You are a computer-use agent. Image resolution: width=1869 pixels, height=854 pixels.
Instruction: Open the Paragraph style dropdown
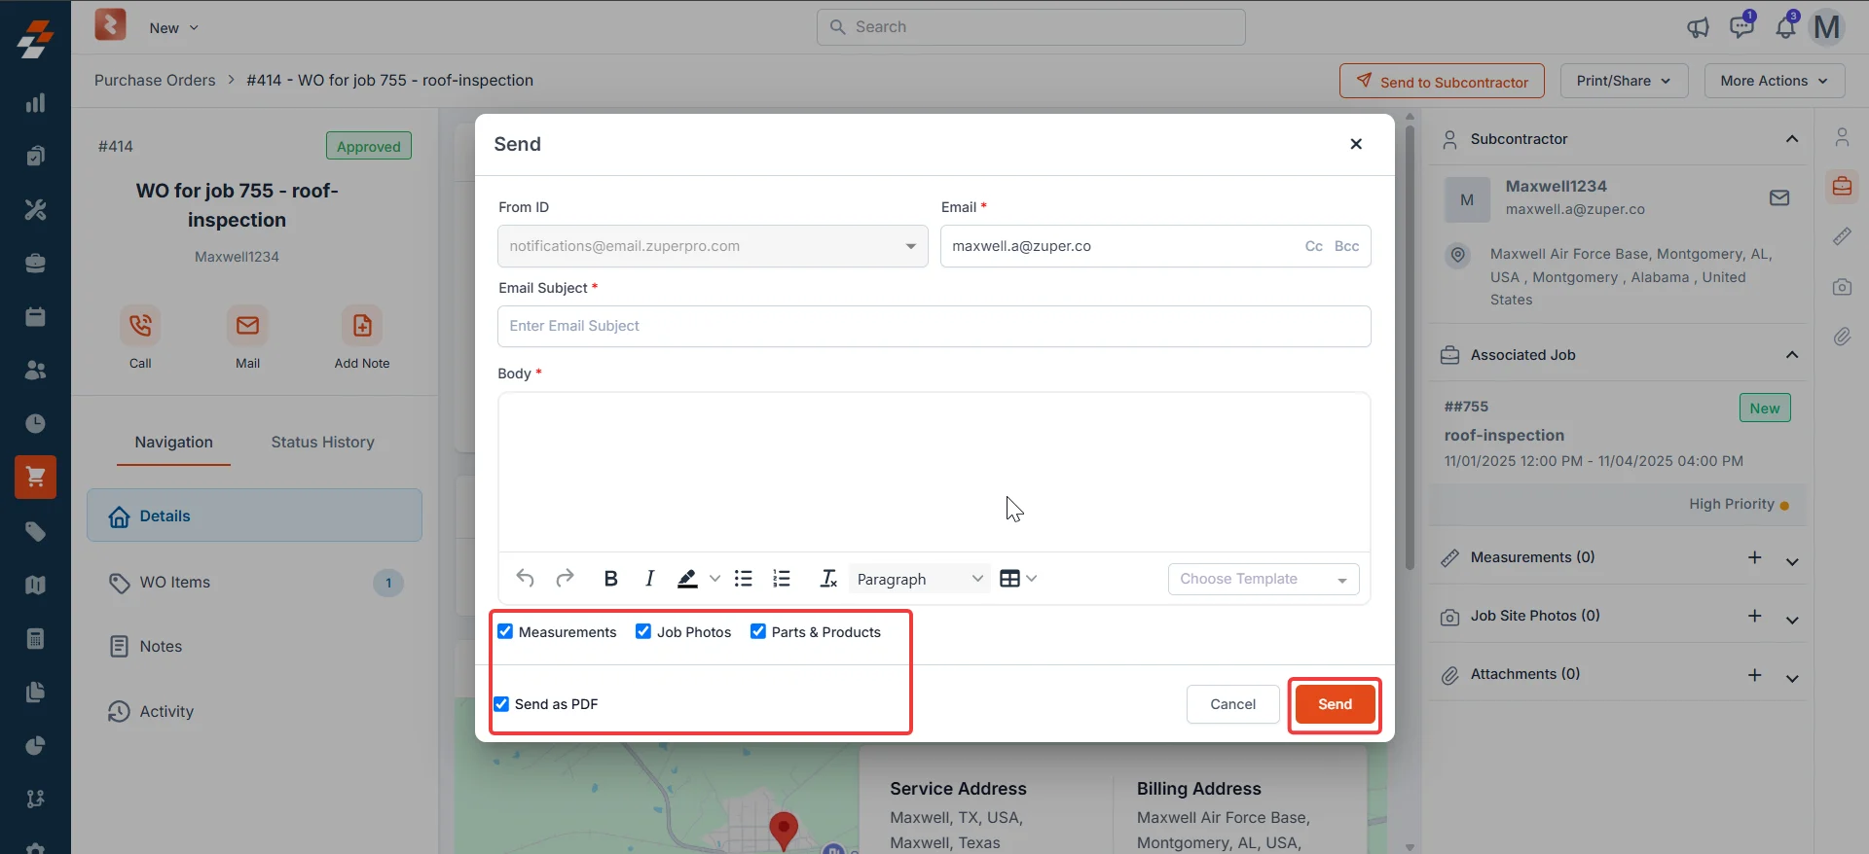920,579
